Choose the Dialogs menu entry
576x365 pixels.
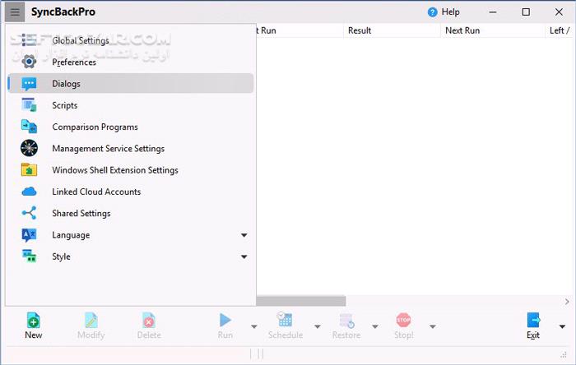click(130, 83)
